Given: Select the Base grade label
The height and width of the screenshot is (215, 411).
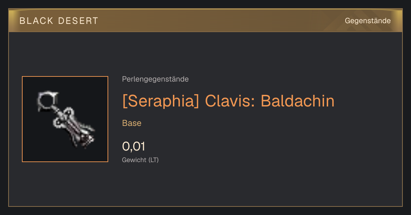Looking at the screenshot, I should [132, 123].
